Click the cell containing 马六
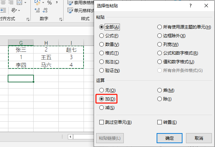The height and width of the screenshot is (147, 215). click(x=46, y=65)
